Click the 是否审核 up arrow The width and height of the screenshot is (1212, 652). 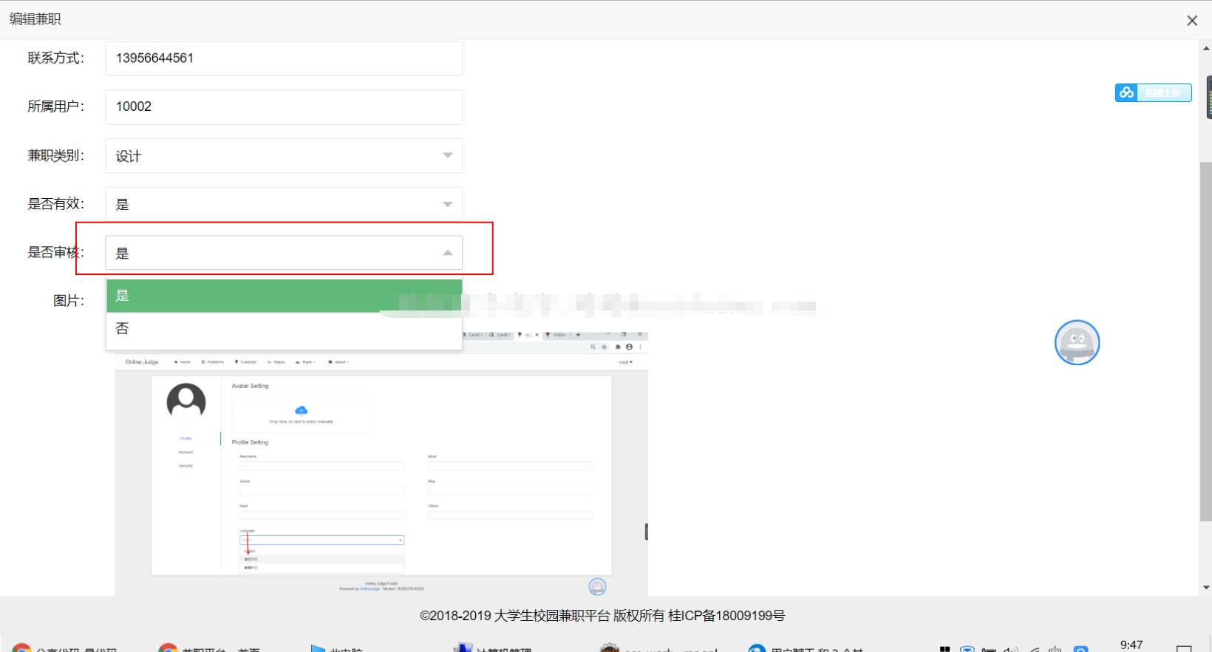pyautogui.click(x=448, y=253)
